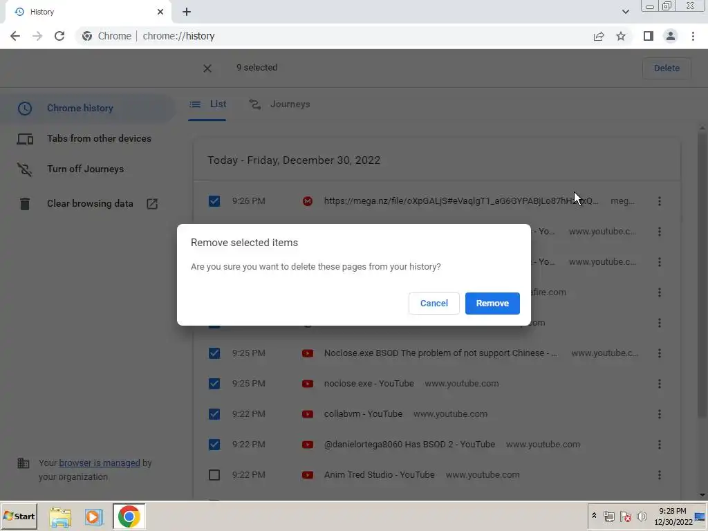Click the YouTube favicon for collabvm
The width and height of the screenshot is (708, 531).
[x=308, y=414]
